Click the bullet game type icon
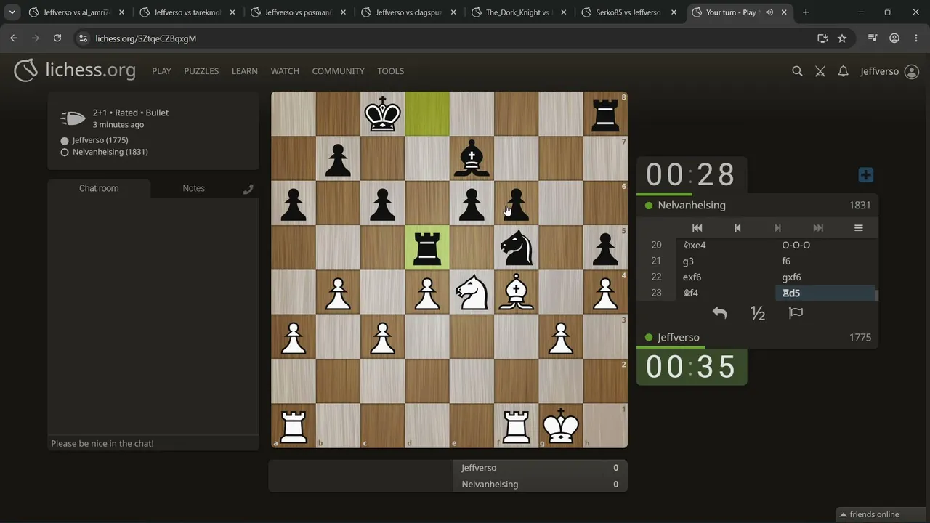 (73, 118)
